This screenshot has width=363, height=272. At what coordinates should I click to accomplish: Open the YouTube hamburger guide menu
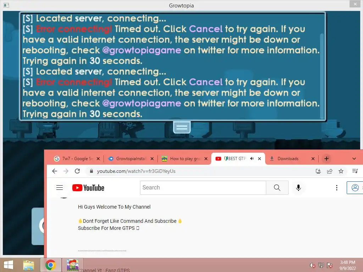click(60, 188)
